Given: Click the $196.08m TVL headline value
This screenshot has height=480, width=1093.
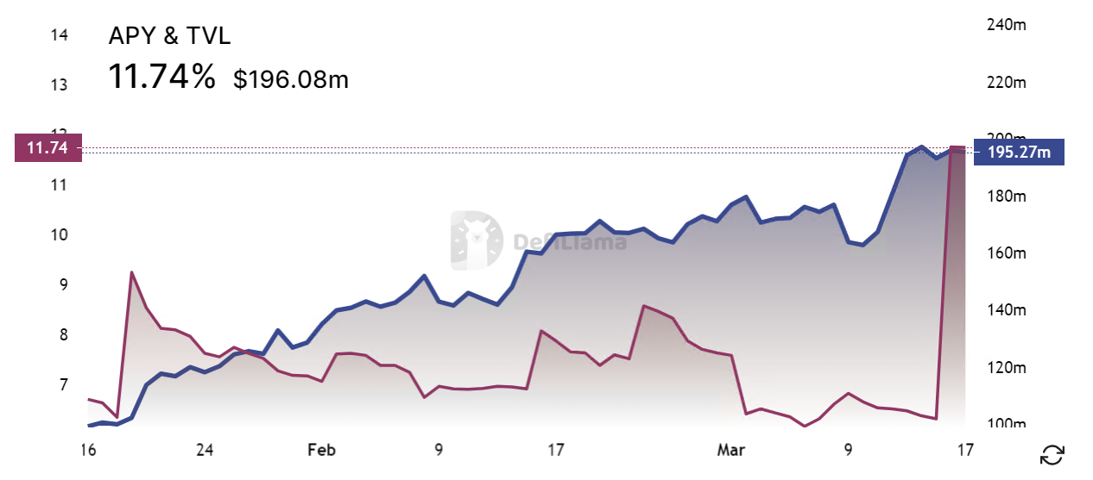Looking at the screenshot, I should (291, 80).
